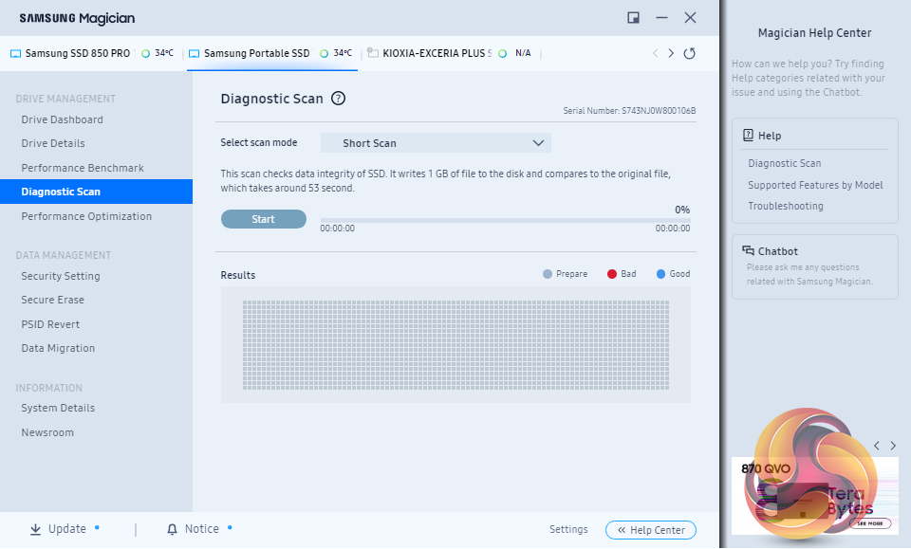
Task: Show previous drive tab with left arrow
Action: [655, 53]
